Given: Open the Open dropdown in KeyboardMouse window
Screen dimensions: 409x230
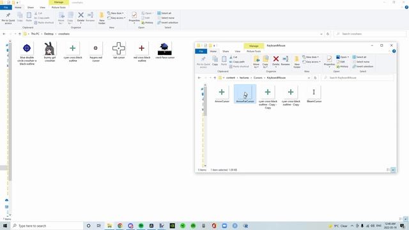Looking at the screenshot, I should 343,57.
